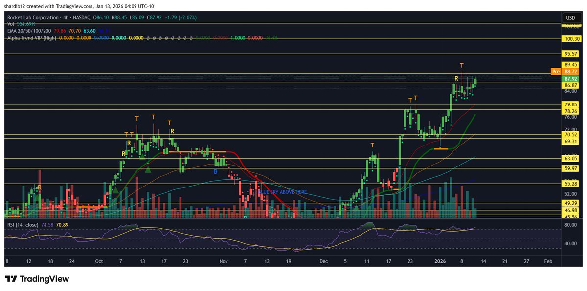
Task: Click the 46.98 price level label
Action: 571,210
